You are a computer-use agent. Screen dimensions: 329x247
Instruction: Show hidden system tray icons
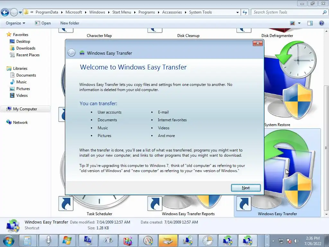tap(273, 241)
